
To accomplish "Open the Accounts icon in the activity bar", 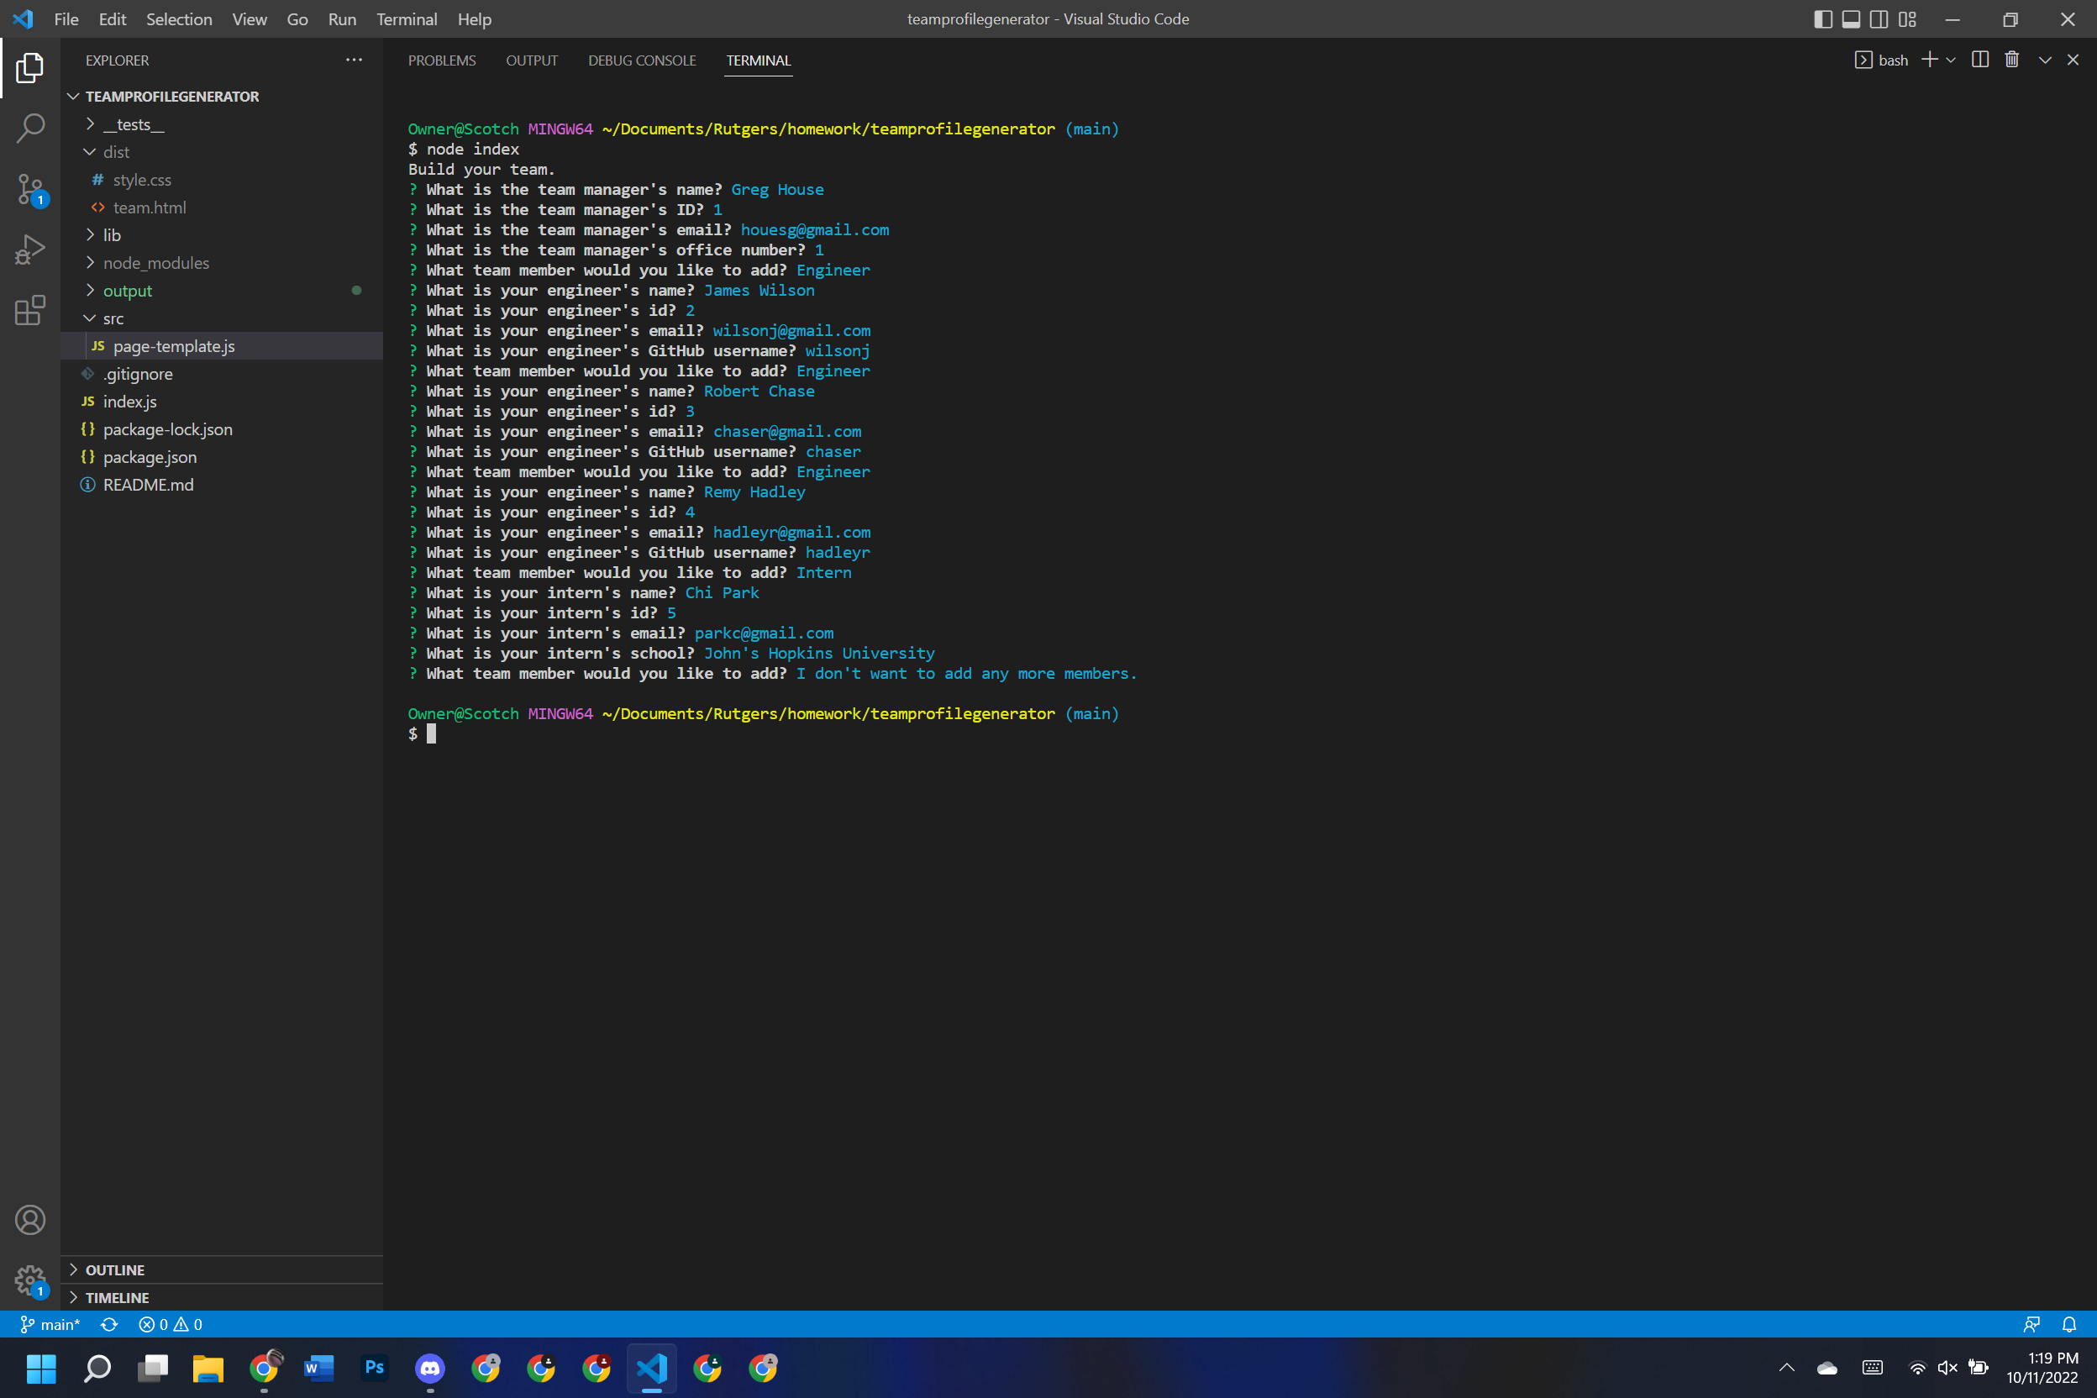I will click(x=29, y=1219).
